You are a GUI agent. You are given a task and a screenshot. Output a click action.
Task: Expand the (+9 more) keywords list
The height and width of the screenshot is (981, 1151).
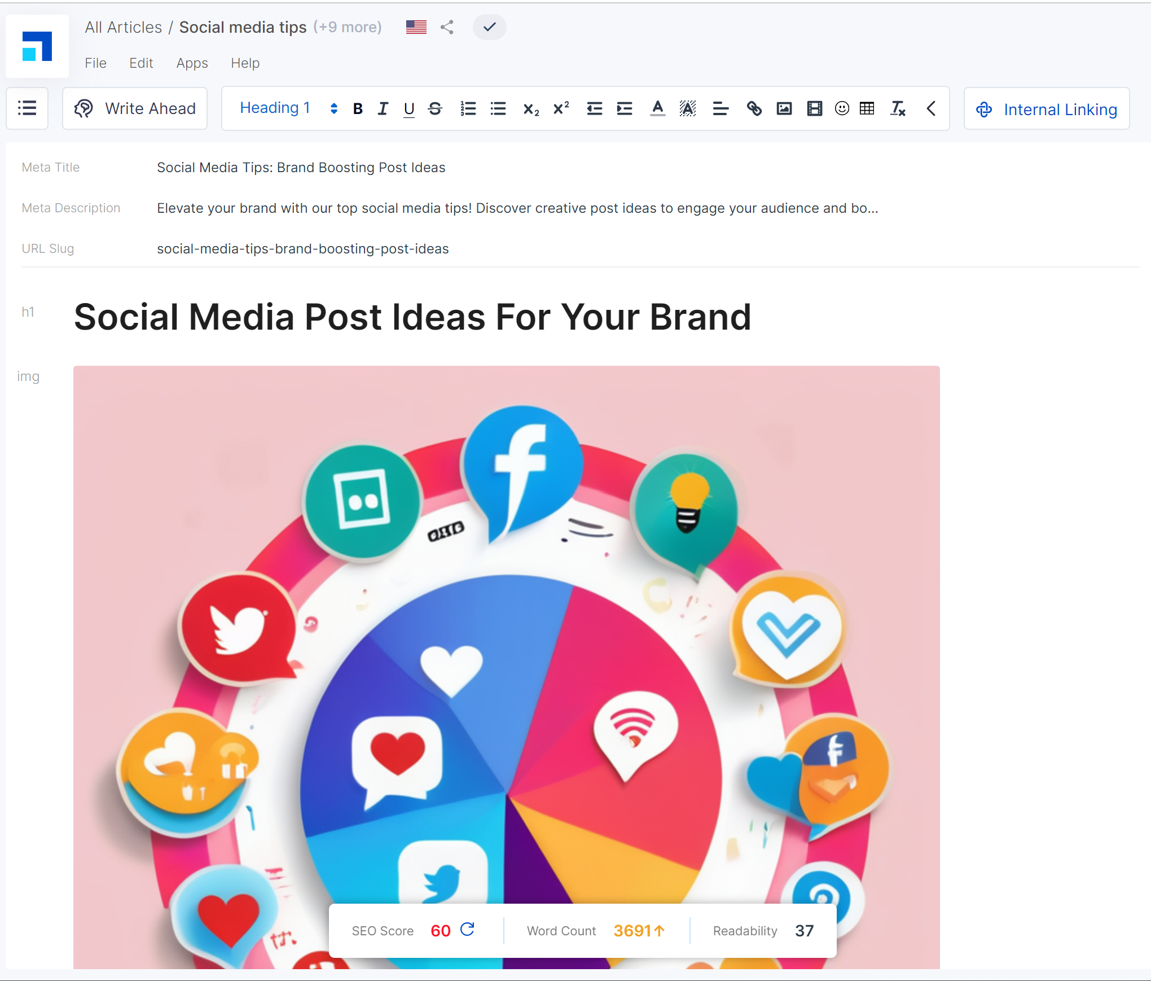pos(348,27)
